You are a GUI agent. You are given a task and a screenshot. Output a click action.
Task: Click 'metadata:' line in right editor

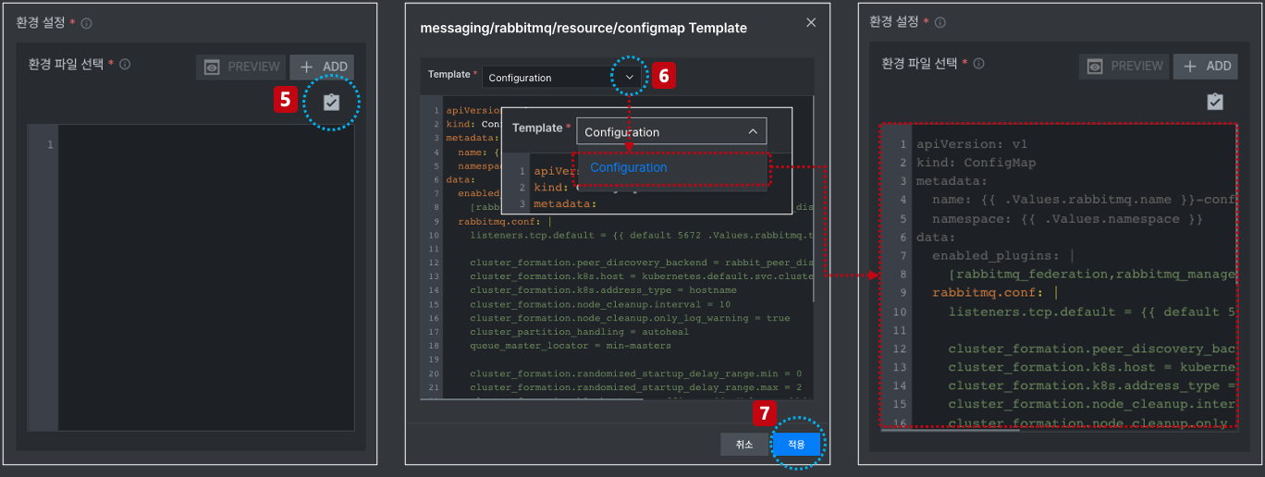click(952, 181)
